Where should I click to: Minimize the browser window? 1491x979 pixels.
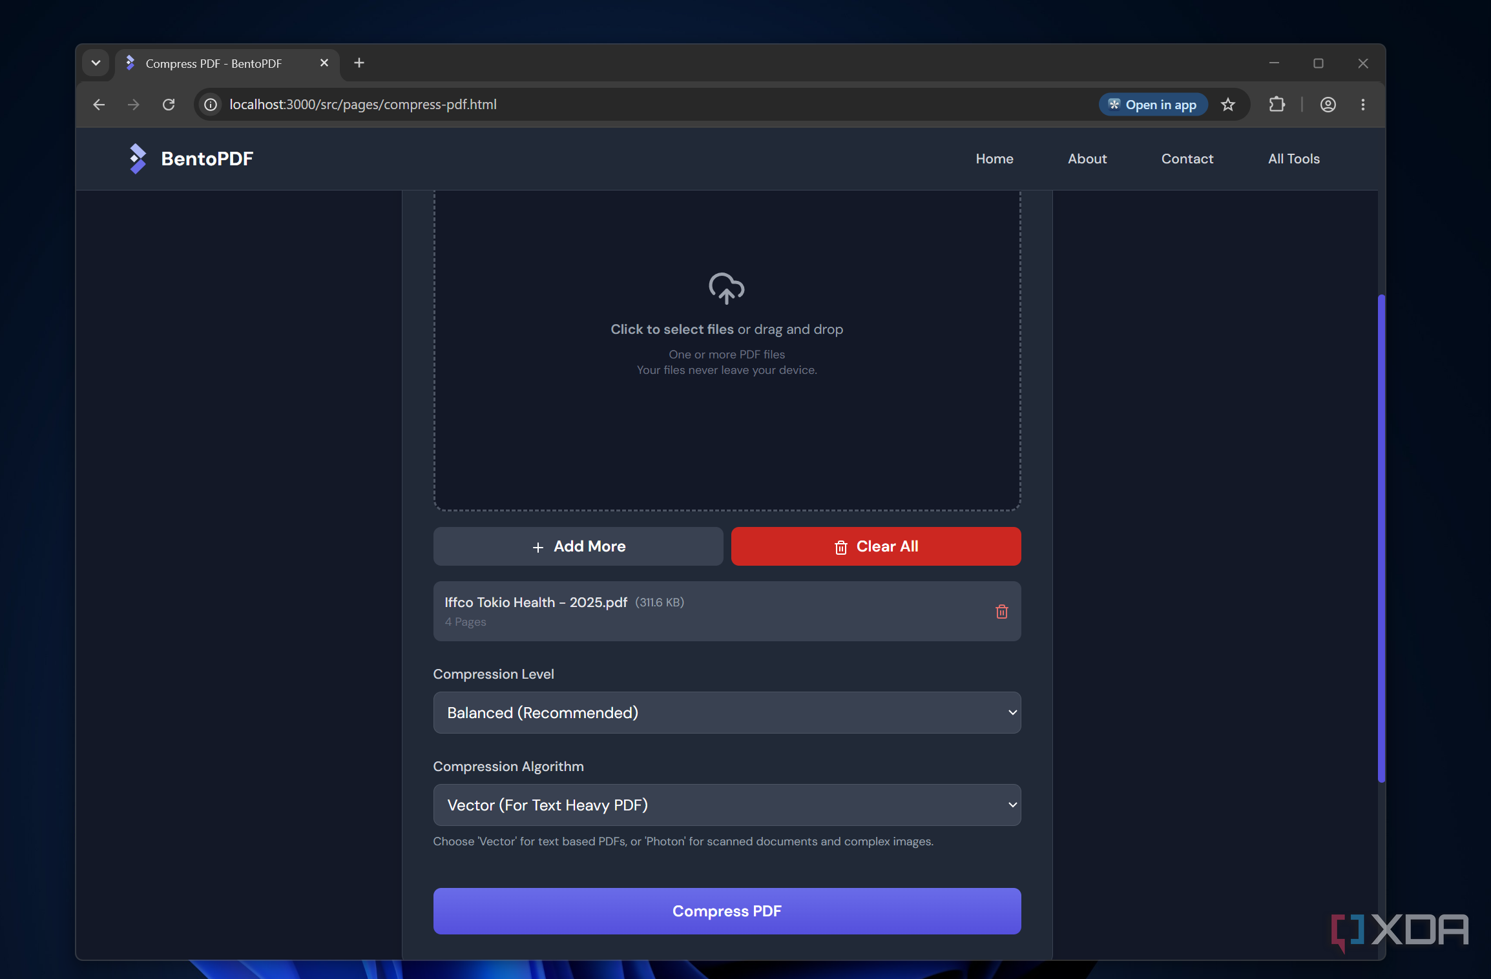tap(1274, 63)
